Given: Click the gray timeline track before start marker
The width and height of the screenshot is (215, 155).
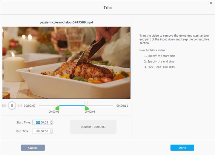Looking at the screenshot, I should pos(47,106).
